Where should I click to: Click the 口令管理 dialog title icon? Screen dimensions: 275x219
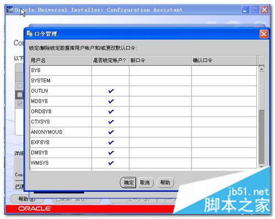(x=29, y=34)
